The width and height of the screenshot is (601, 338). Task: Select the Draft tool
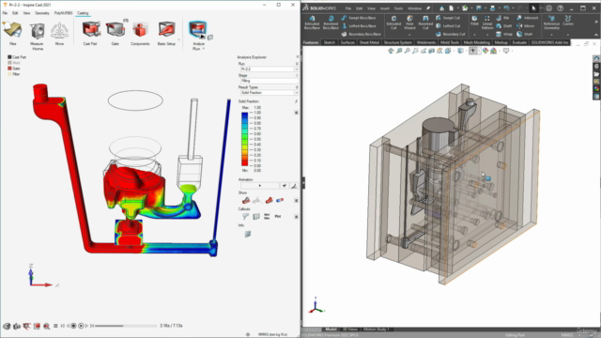coord(503,26)
